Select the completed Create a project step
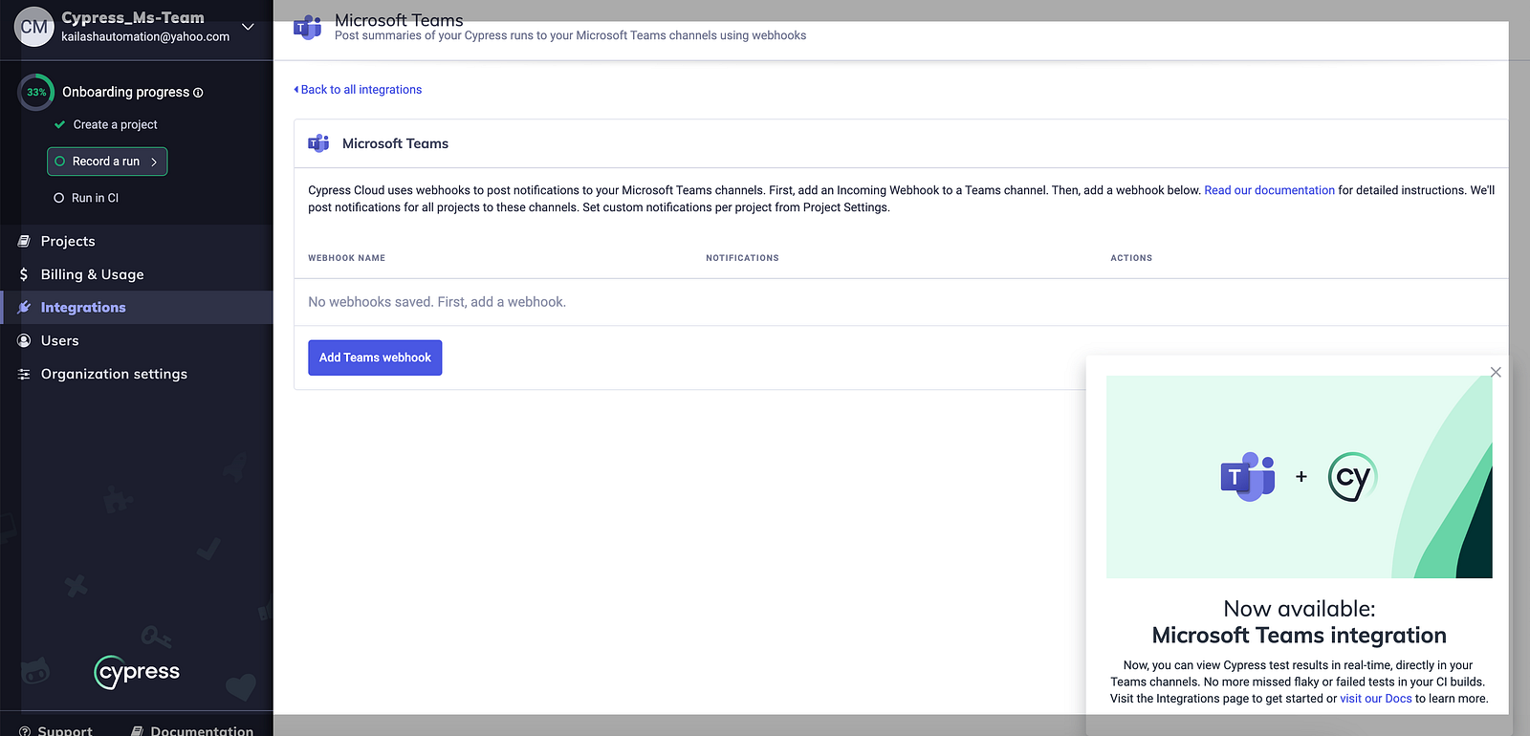This screenshot has width=1530, height=736. click(x=106, y=124)
